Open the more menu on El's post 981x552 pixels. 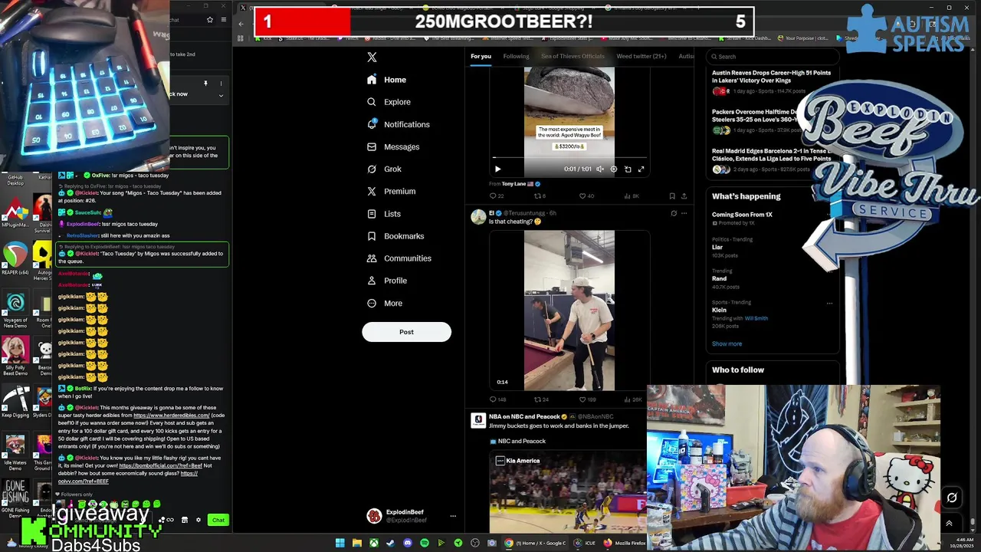684,213
